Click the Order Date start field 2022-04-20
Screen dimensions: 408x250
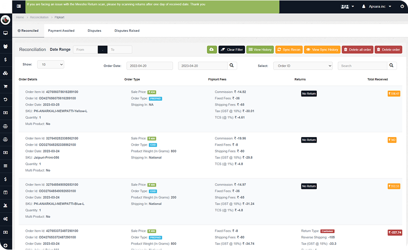click(x=150, y=66)
